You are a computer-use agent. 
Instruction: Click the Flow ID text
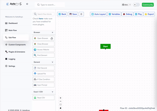(137, 108)
